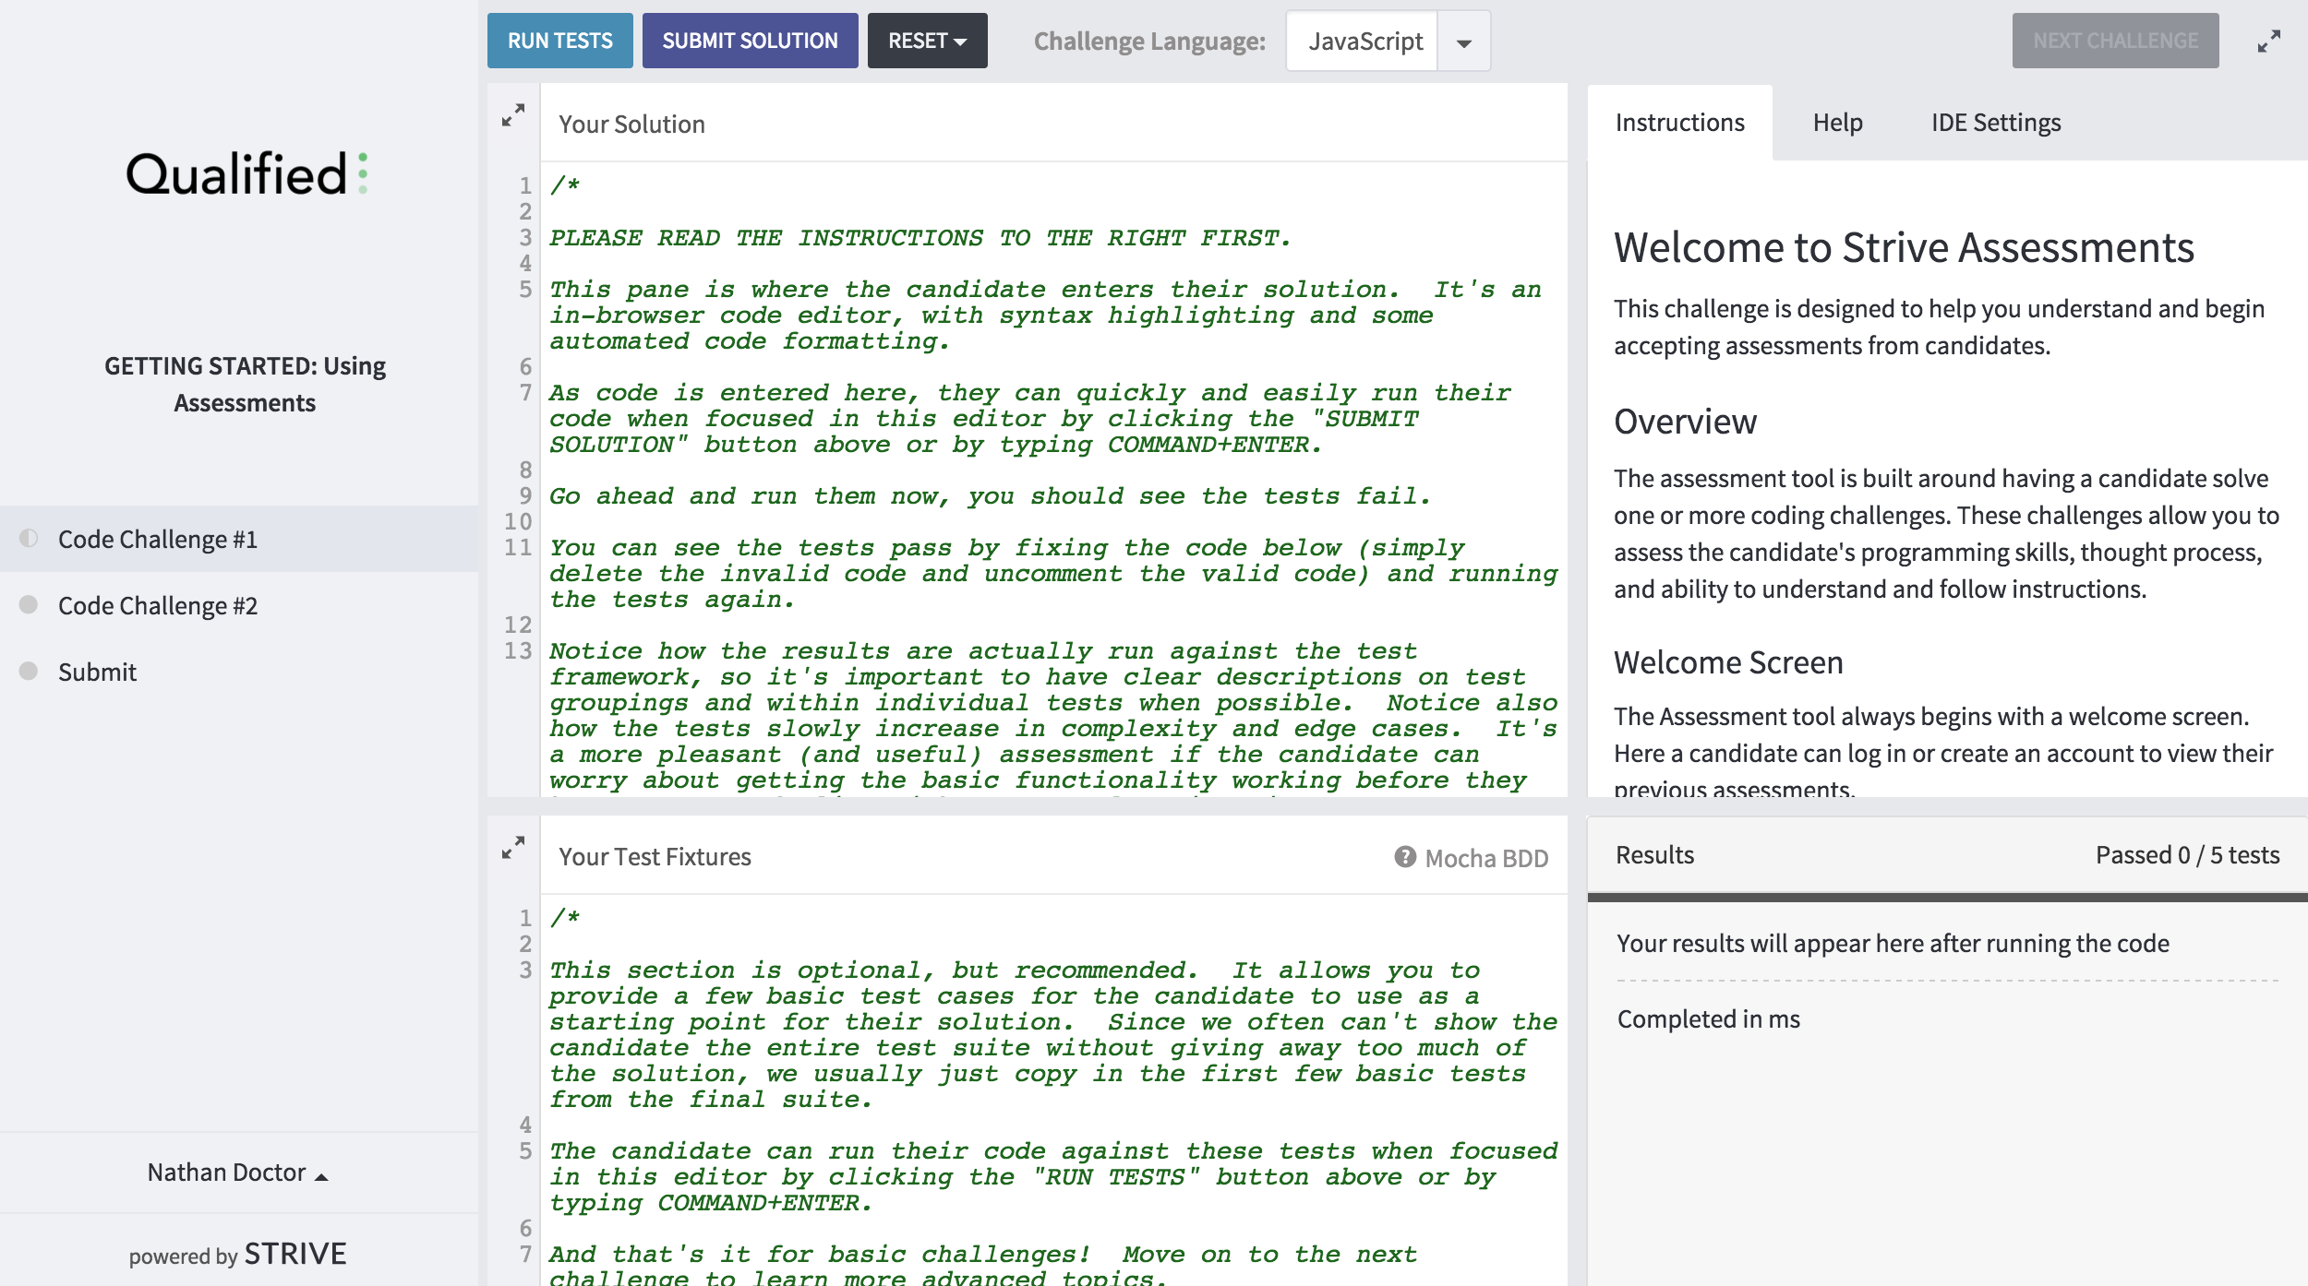Toggle fullscreen icon at top right
This screenshot has height=1286, width=2308.
coord(2268,42)
